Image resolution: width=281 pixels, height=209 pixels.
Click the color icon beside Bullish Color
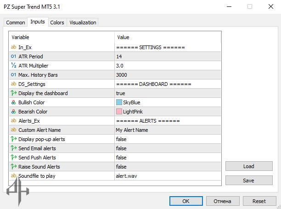pyautogui.click(x=13, y=102)
